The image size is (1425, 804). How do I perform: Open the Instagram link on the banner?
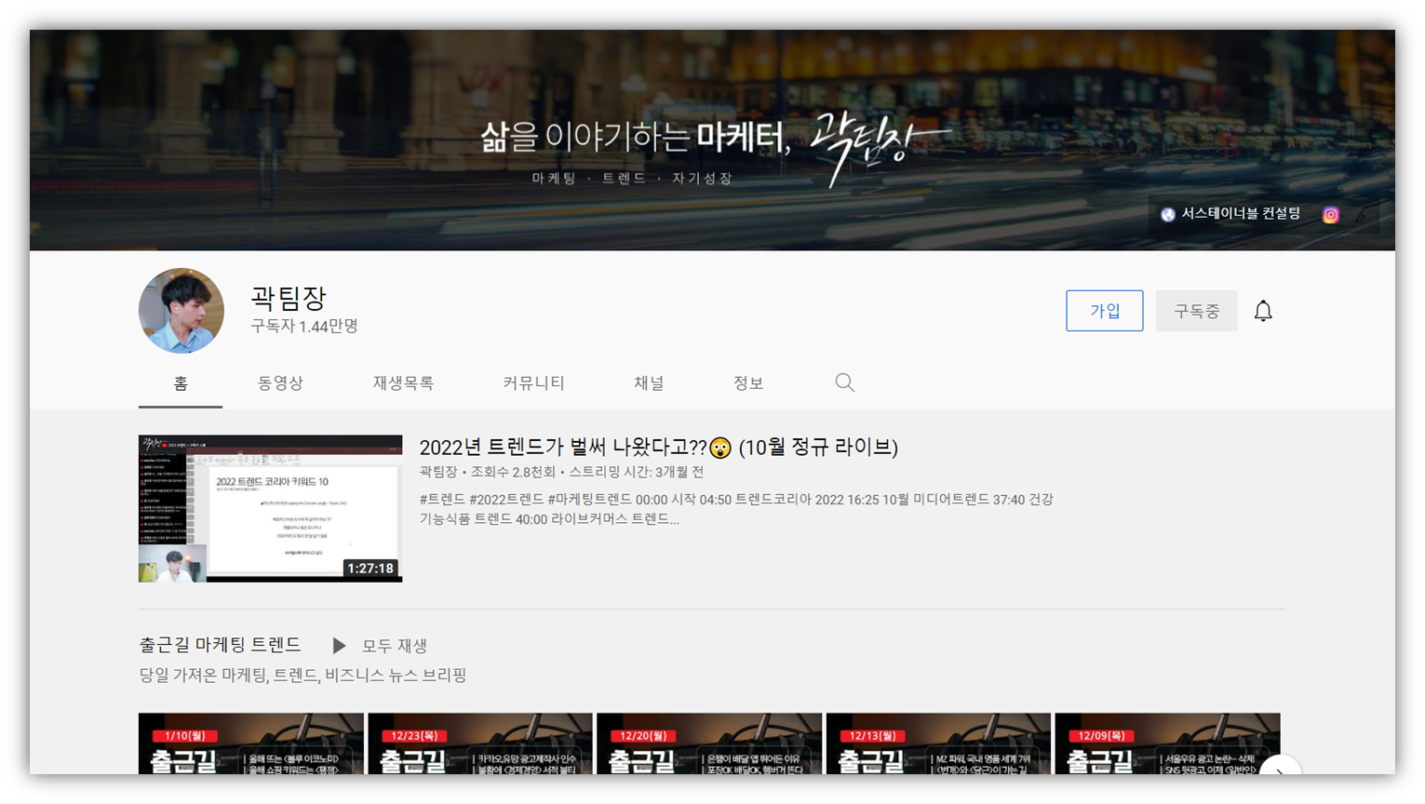click(1330, 213)
